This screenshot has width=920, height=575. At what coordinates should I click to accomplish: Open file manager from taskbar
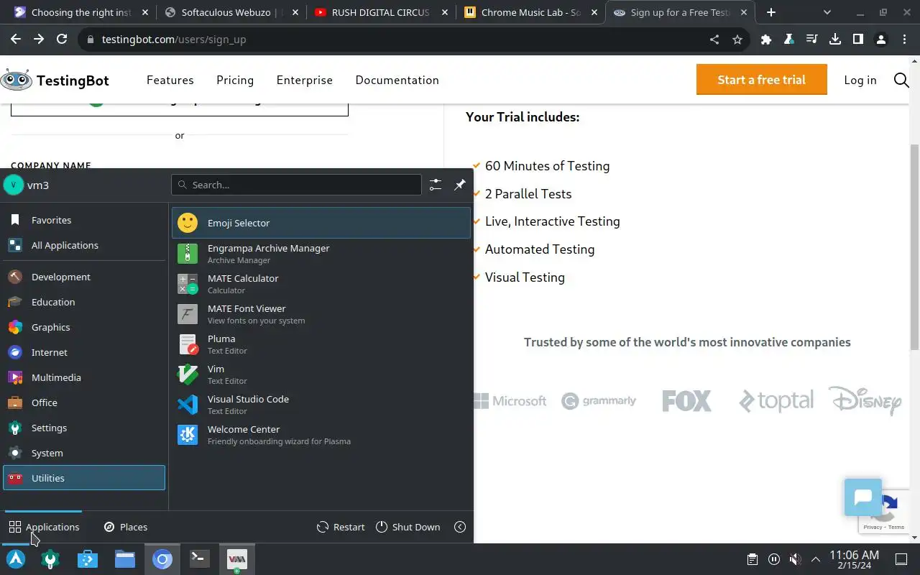pos(125,558)
